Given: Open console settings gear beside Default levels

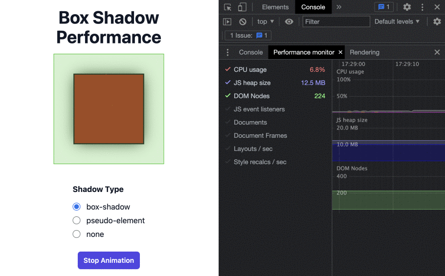Looking at the screenshot, I should point(437,21).
